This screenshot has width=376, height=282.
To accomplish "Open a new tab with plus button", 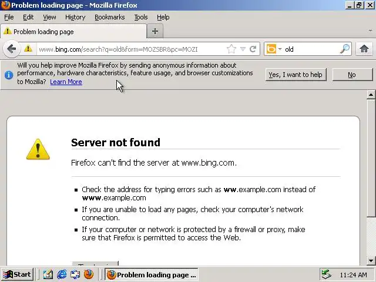I will coord(155,31).
